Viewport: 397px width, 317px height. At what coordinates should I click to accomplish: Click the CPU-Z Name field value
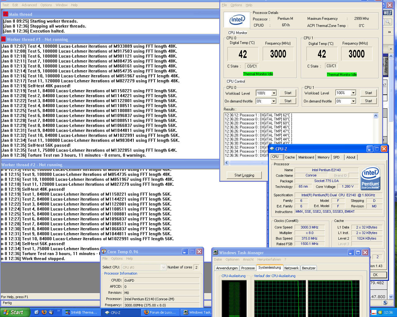click(326, 170)
